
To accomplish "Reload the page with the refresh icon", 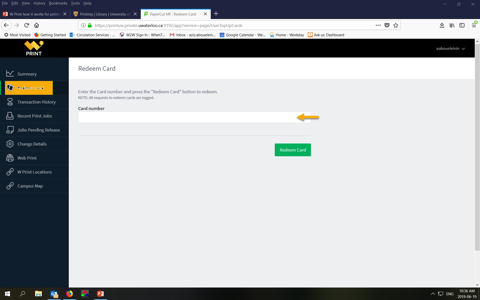I will [x=26, y=25].
